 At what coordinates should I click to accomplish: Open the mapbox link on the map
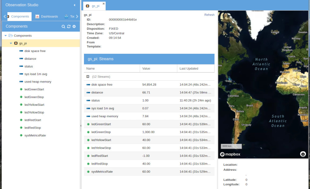(230, 154)
